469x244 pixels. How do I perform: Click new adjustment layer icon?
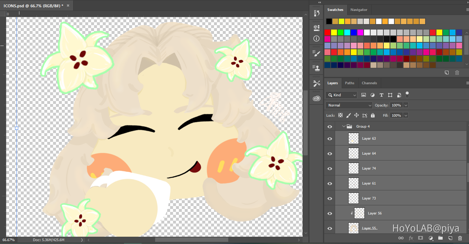tap(431, 238)
